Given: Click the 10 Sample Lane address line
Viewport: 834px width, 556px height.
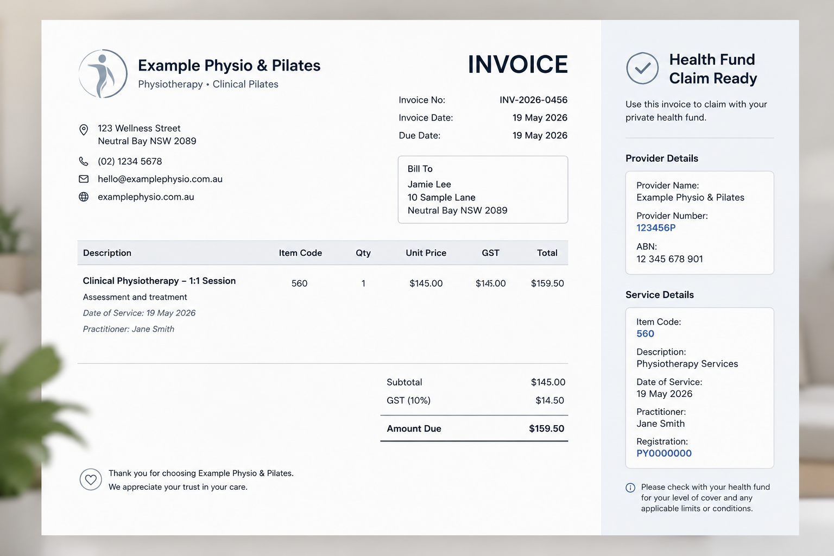Looking at the screenshot, I should tap(441, 198).
